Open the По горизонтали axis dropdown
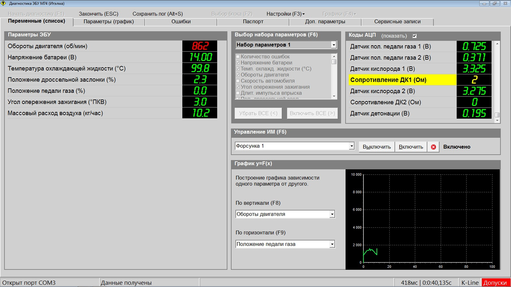 tap(332, 244)
